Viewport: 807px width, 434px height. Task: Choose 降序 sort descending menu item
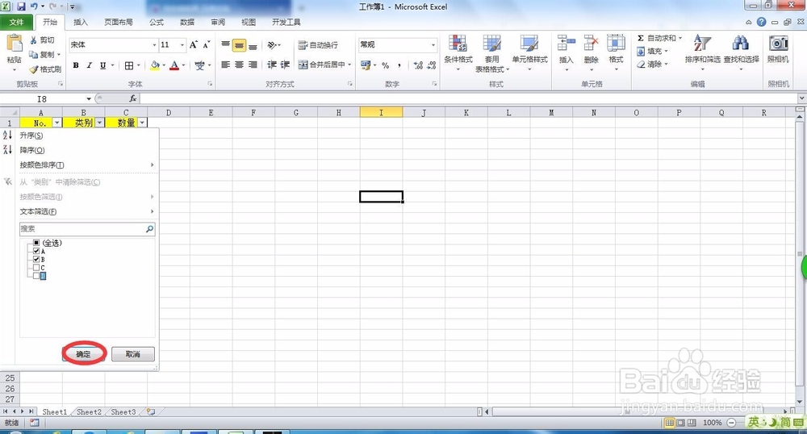pos(79,149)
